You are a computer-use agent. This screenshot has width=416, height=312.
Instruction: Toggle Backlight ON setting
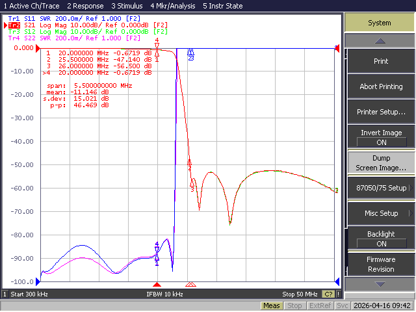381,239
